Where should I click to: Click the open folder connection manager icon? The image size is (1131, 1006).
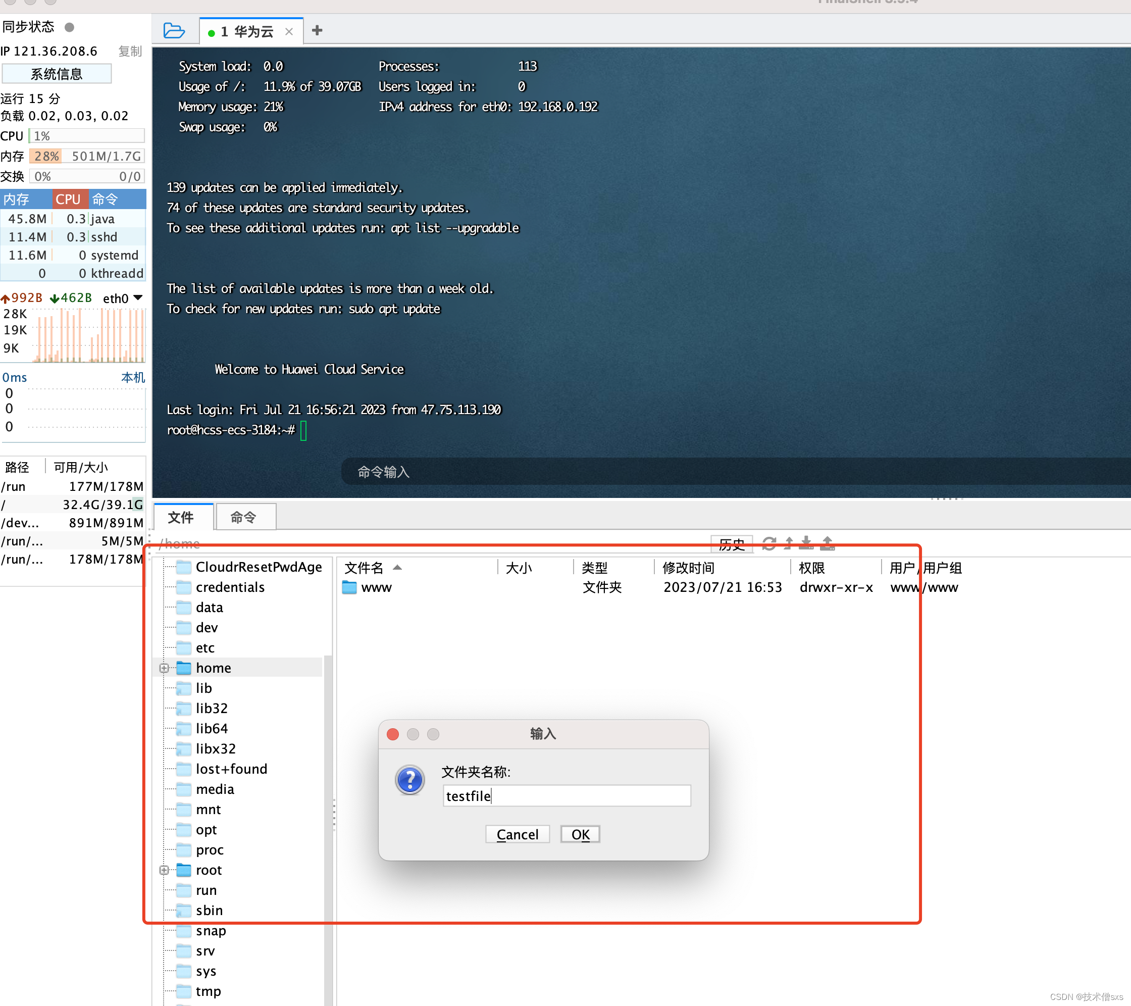(174, 30)
